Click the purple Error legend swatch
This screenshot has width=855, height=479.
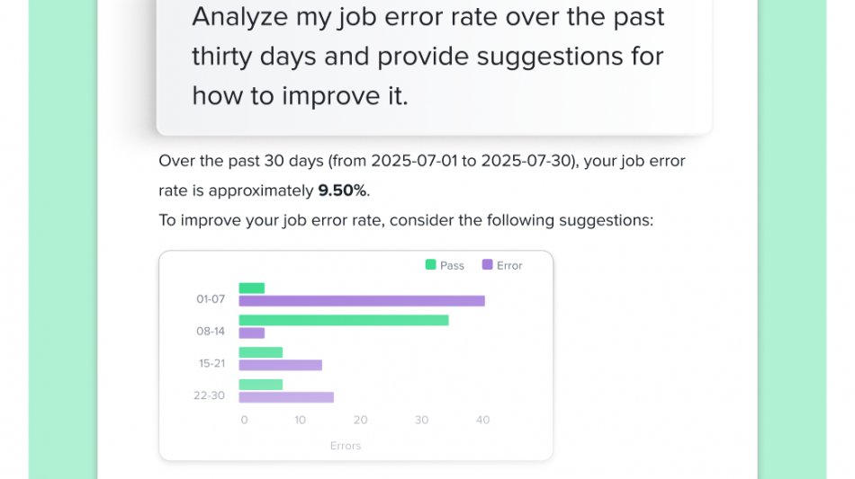click(x=488, y=265)
